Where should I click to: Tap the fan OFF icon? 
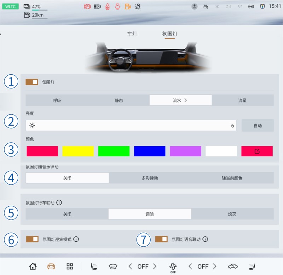pyautogui.click(x=173, y=268)
